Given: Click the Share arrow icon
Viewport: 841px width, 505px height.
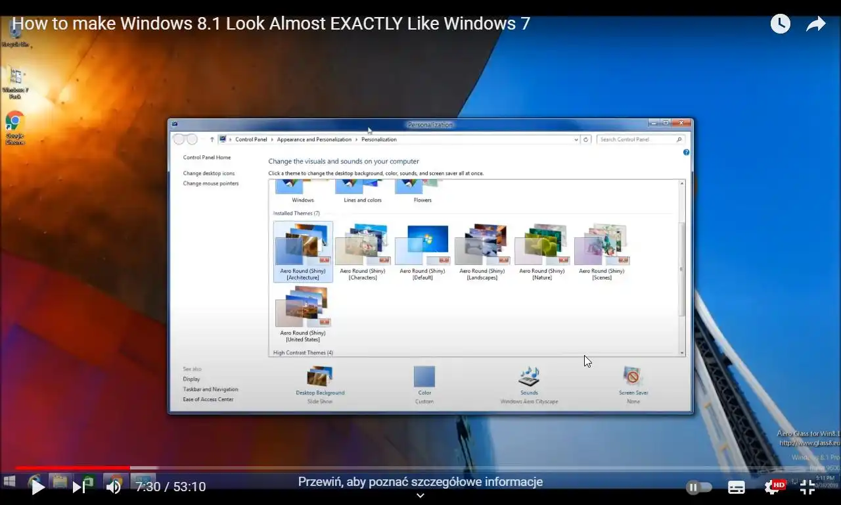Looking at the screenshot, I should click(815, 24).
